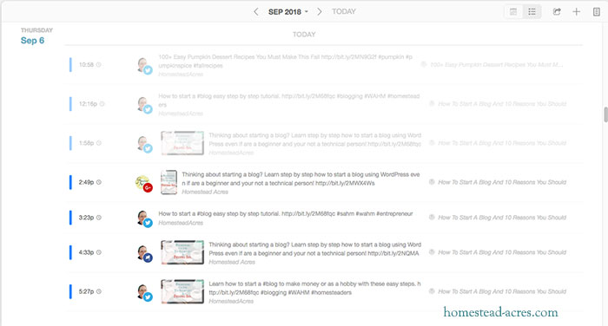Open the image thumbnail of the 4:33p post

[182, 252]
